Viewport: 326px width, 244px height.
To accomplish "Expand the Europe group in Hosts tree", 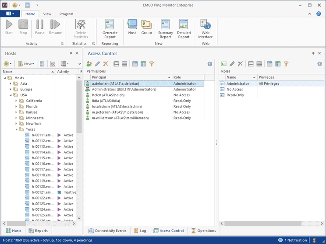I will click(x=11, y=90).
